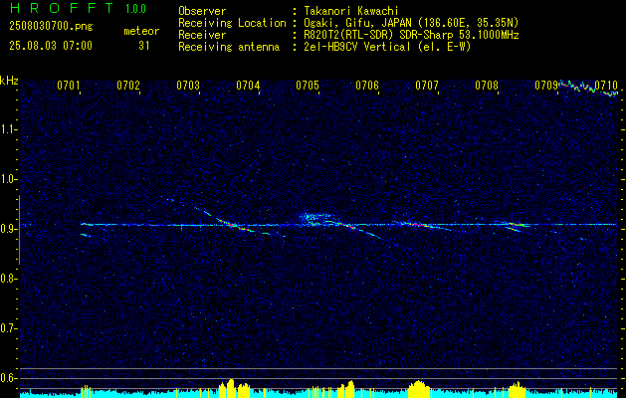This screenshot has height=398, width=626.
Task: Click the red meteor echo streak near 0704
Action: (x=236, y=225)
